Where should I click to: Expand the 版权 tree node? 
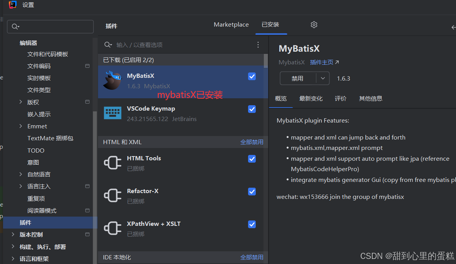(x=21, y=102)
